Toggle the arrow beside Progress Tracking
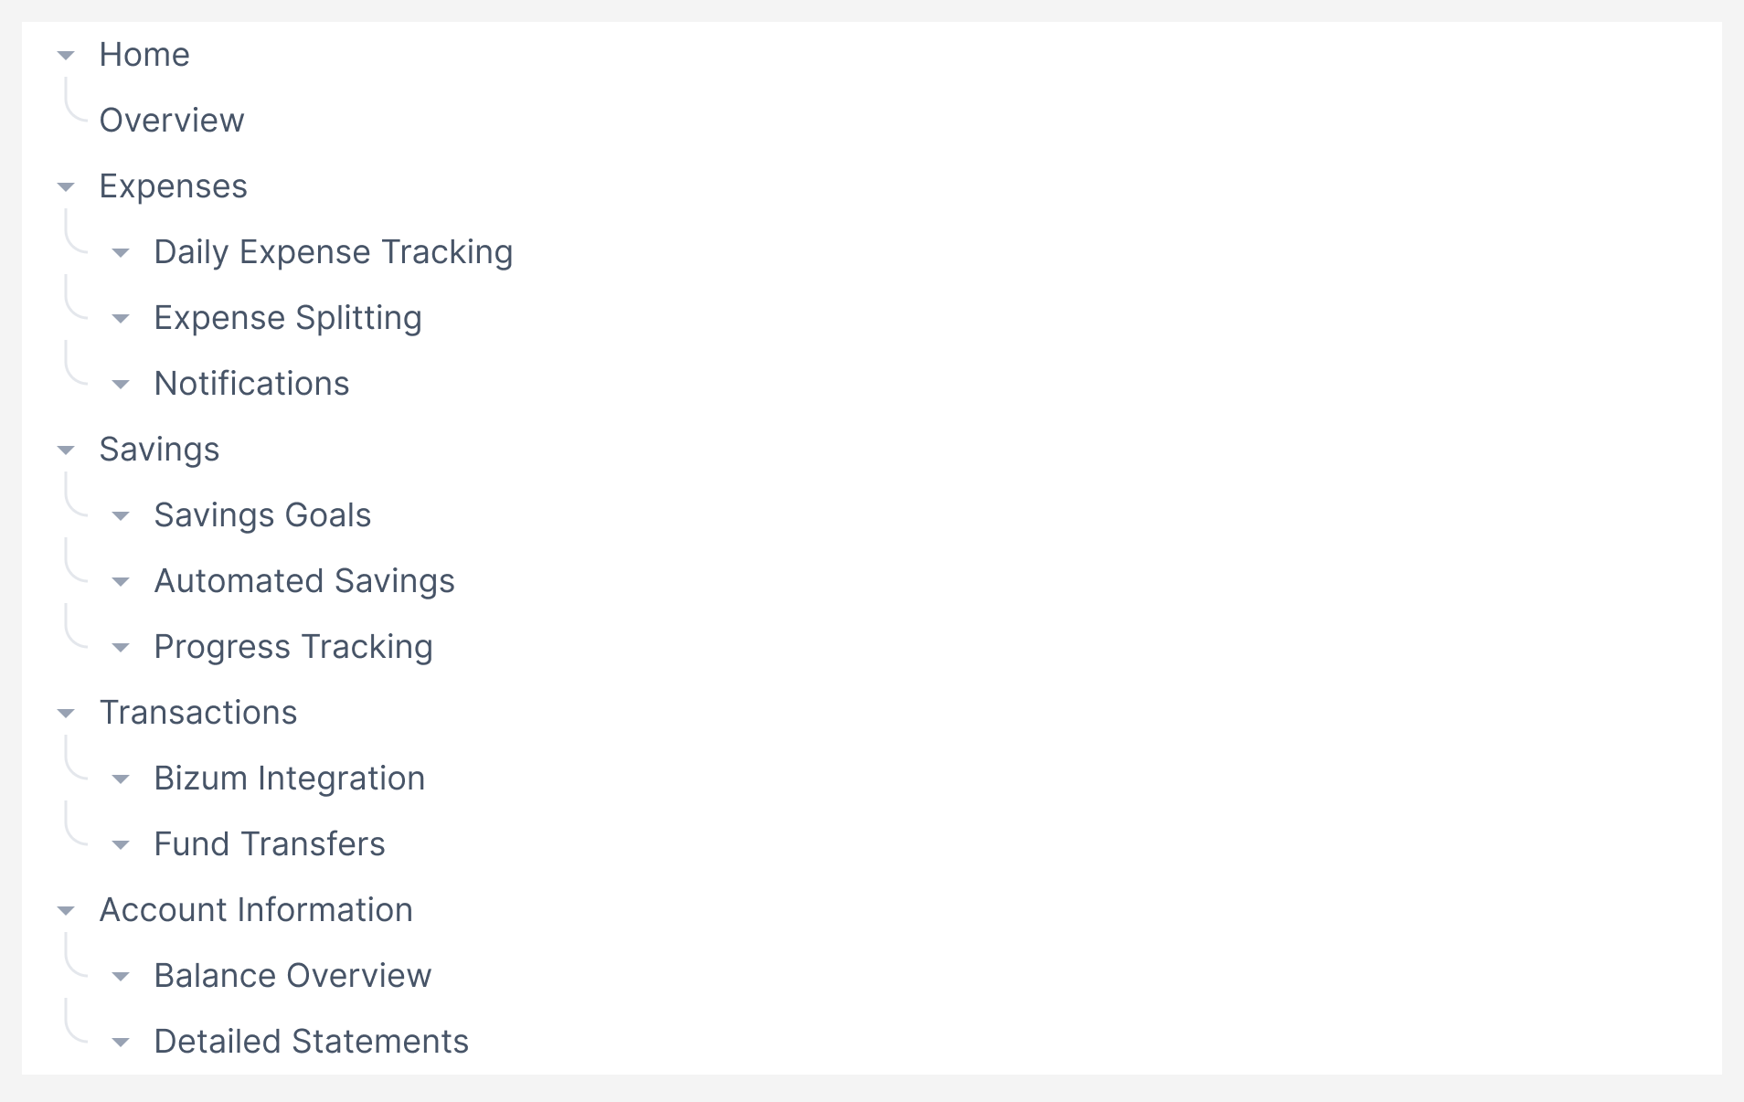 [x=121, y=648]
